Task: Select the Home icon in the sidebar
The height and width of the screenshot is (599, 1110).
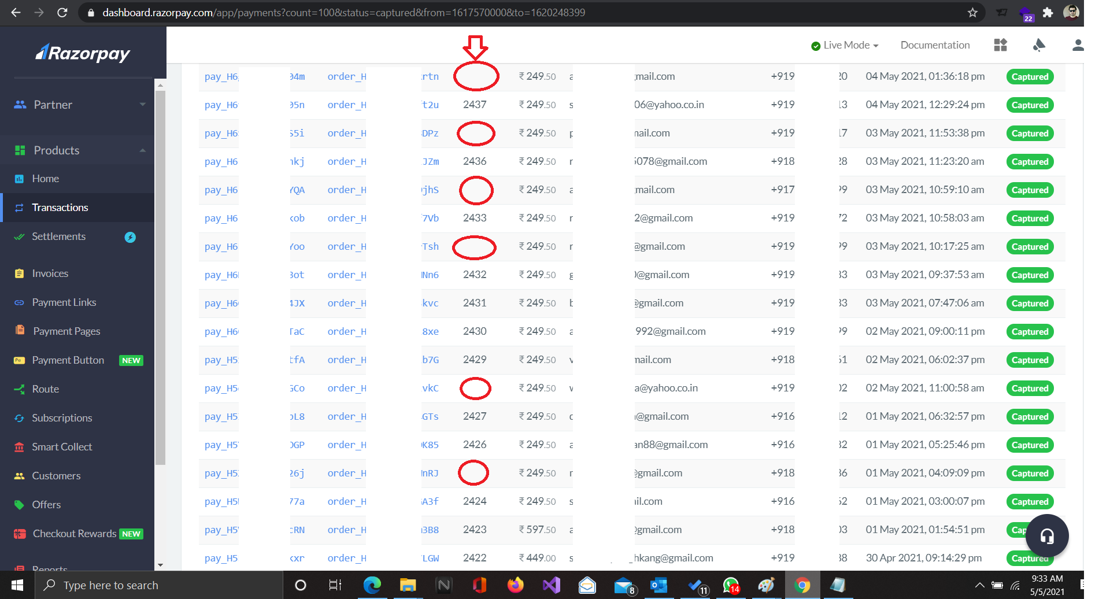Action: tap(19, 179)
